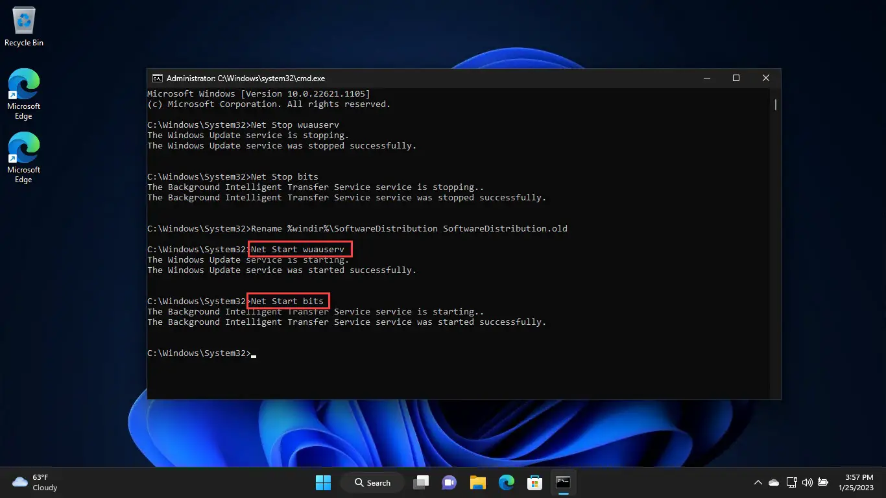The image size is (886, 498).
Task: Click the OneDrive cloud tray icon
Action: (x=774, y=482)
